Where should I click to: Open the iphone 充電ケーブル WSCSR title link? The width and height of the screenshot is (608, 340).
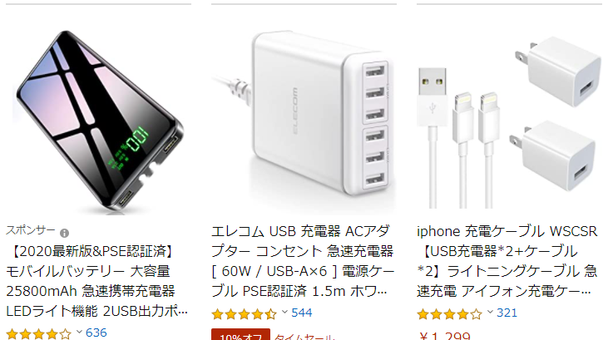coord(507,261)
